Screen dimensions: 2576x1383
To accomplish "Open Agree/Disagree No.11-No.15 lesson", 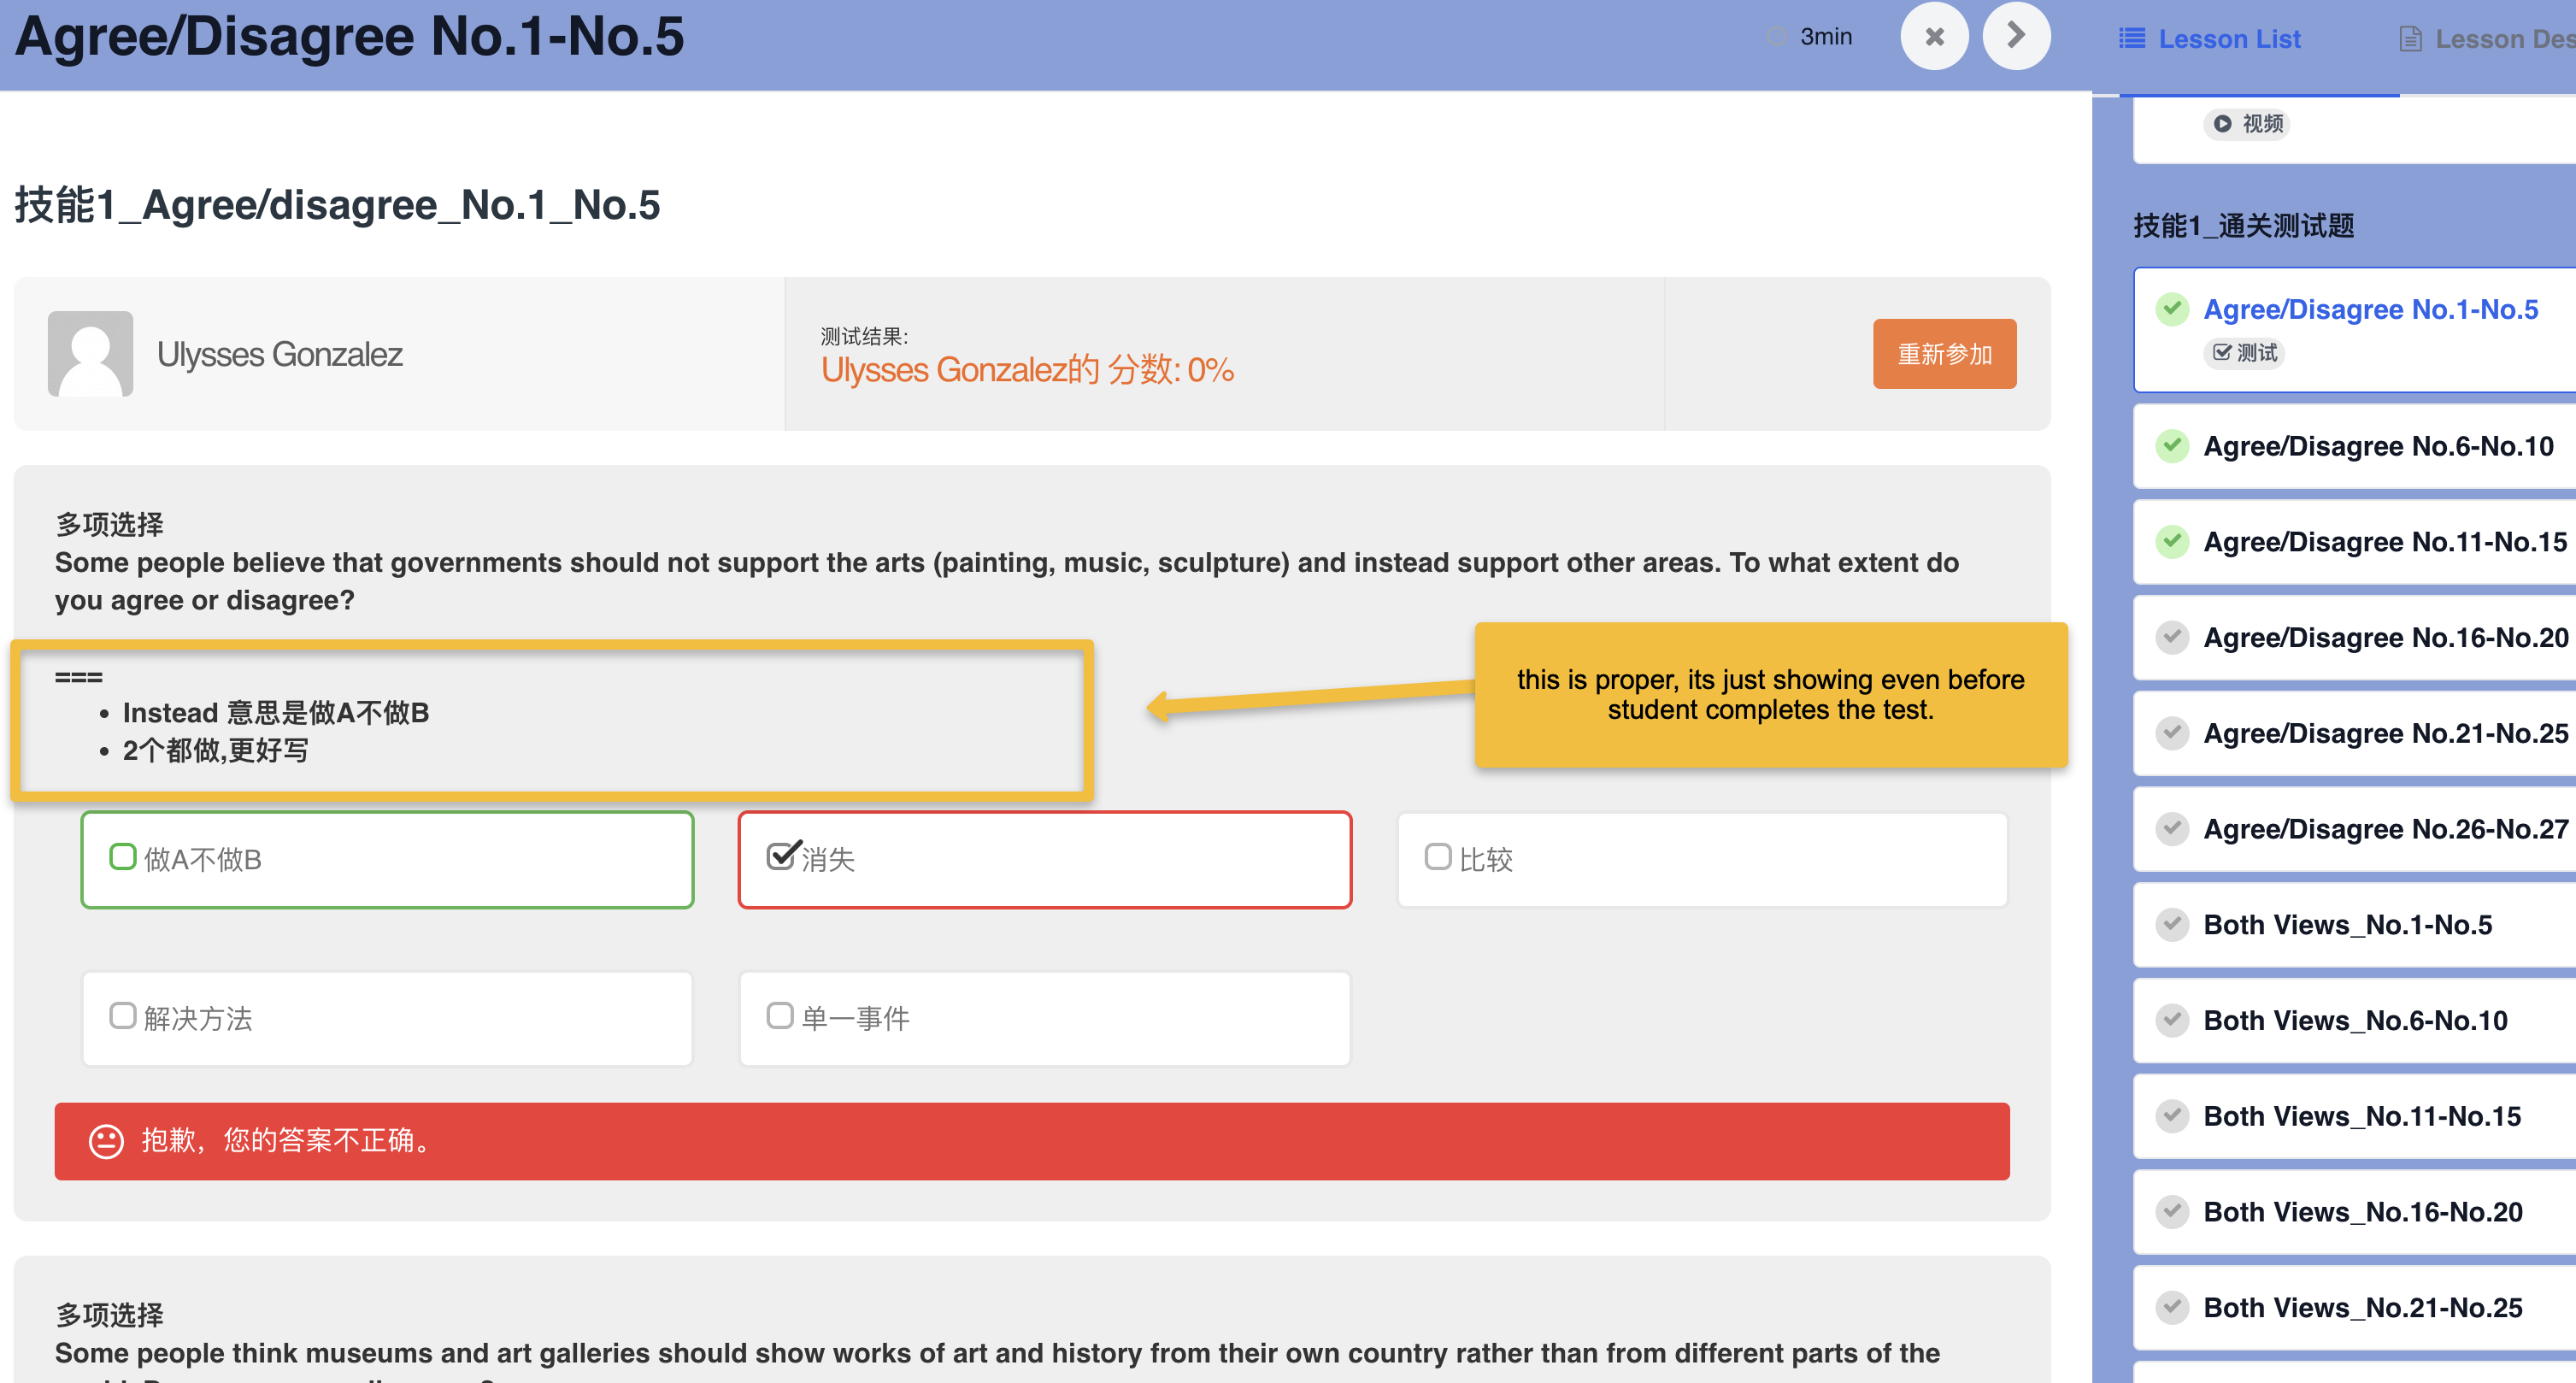I will pyautogui.click(x=2384, y=542).
